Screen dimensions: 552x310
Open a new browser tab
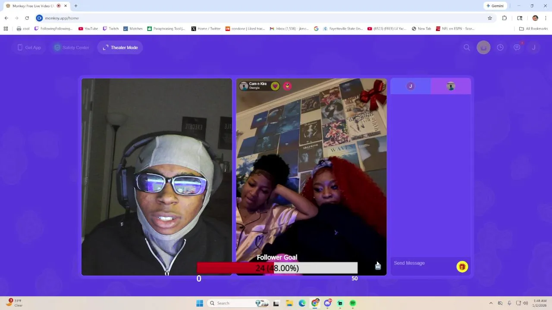(x=76, y=6)
